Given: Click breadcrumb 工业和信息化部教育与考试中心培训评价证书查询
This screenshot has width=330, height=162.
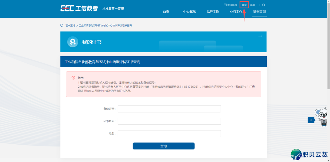Looking at the screenshot, I should coord(105,25).
